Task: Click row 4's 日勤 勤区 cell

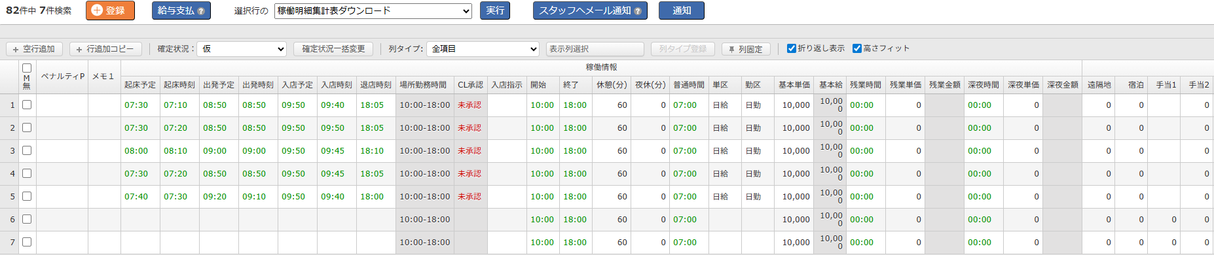Action: coord(758,173)
